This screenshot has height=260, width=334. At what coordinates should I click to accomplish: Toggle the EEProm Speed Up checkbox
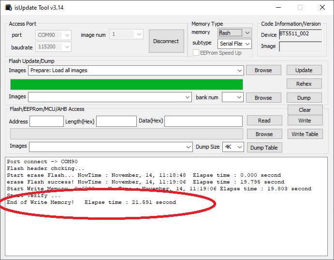pos(196,53)
